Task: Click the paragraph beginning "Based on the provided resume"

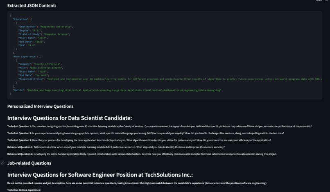Action: [137, 183]
